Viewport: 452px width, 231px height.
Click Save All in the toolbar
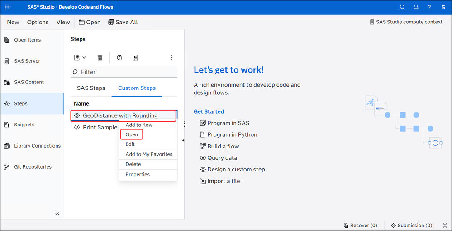123,22
